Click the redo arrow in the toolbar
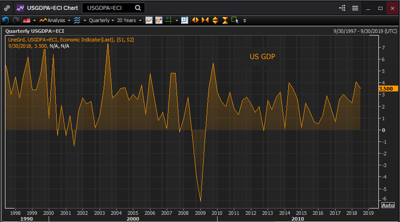This screenshot has width=400, height=222. (x=16, y=20)
